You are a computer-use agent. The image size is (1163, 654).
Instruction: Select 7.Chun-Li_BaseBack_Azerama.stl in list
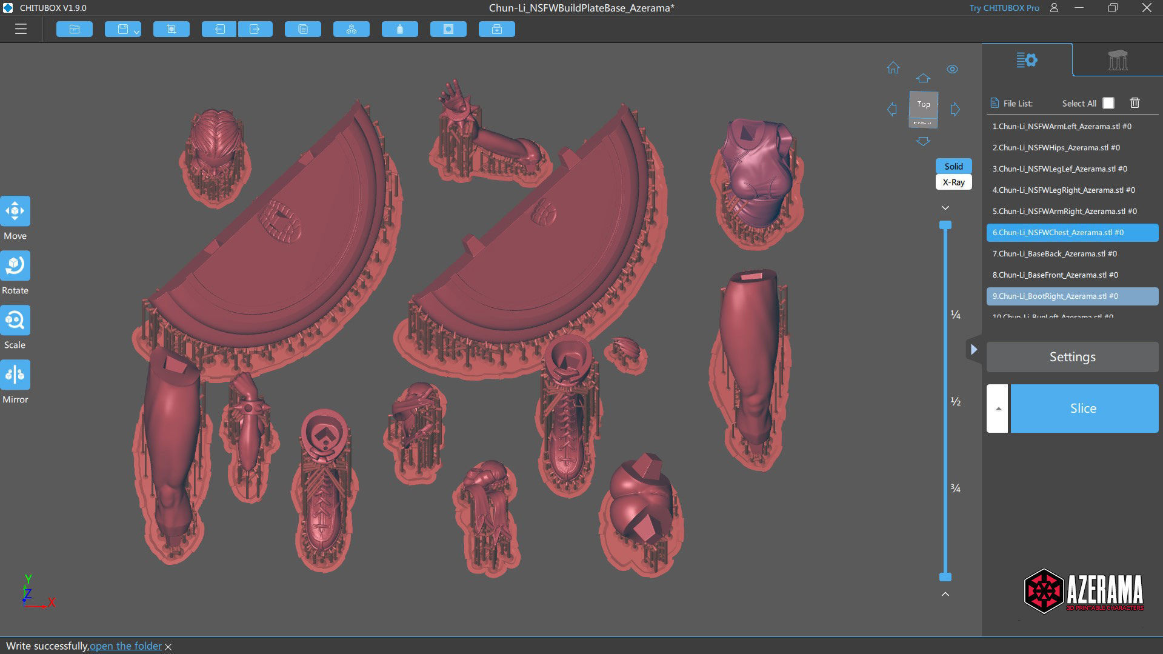1072,254
